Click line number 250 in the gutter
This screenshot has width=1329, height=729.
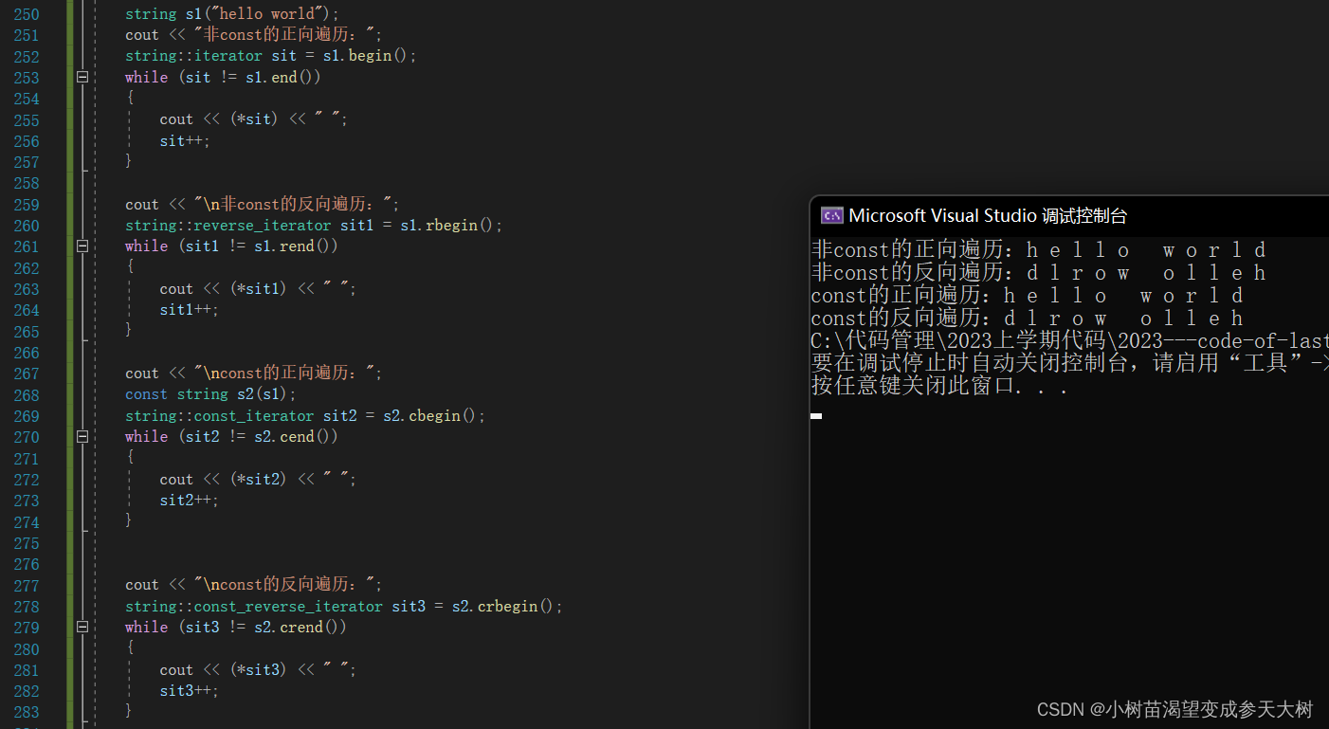pyautogui.click(x=27, y=14)
